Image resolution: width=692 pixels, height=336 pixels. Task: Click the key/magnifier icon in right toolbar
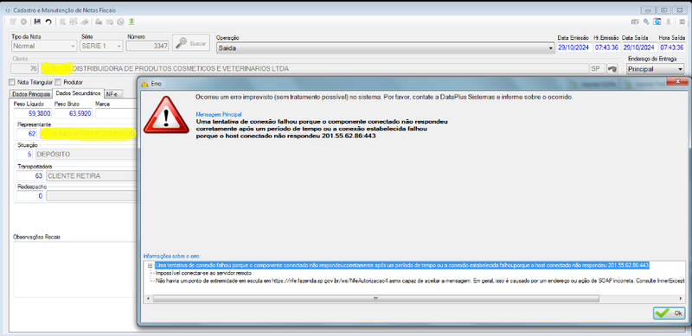[646, 22]
